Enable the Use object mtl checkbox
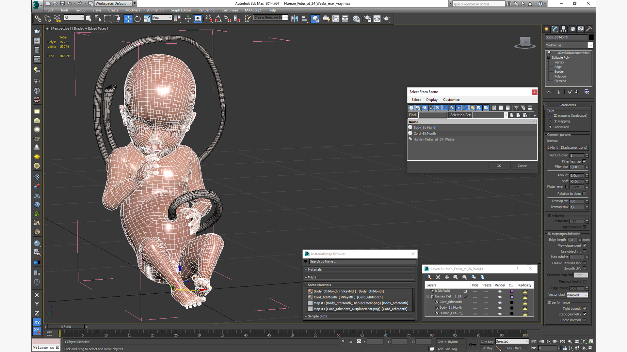627x352 pixels. [585, 251]
